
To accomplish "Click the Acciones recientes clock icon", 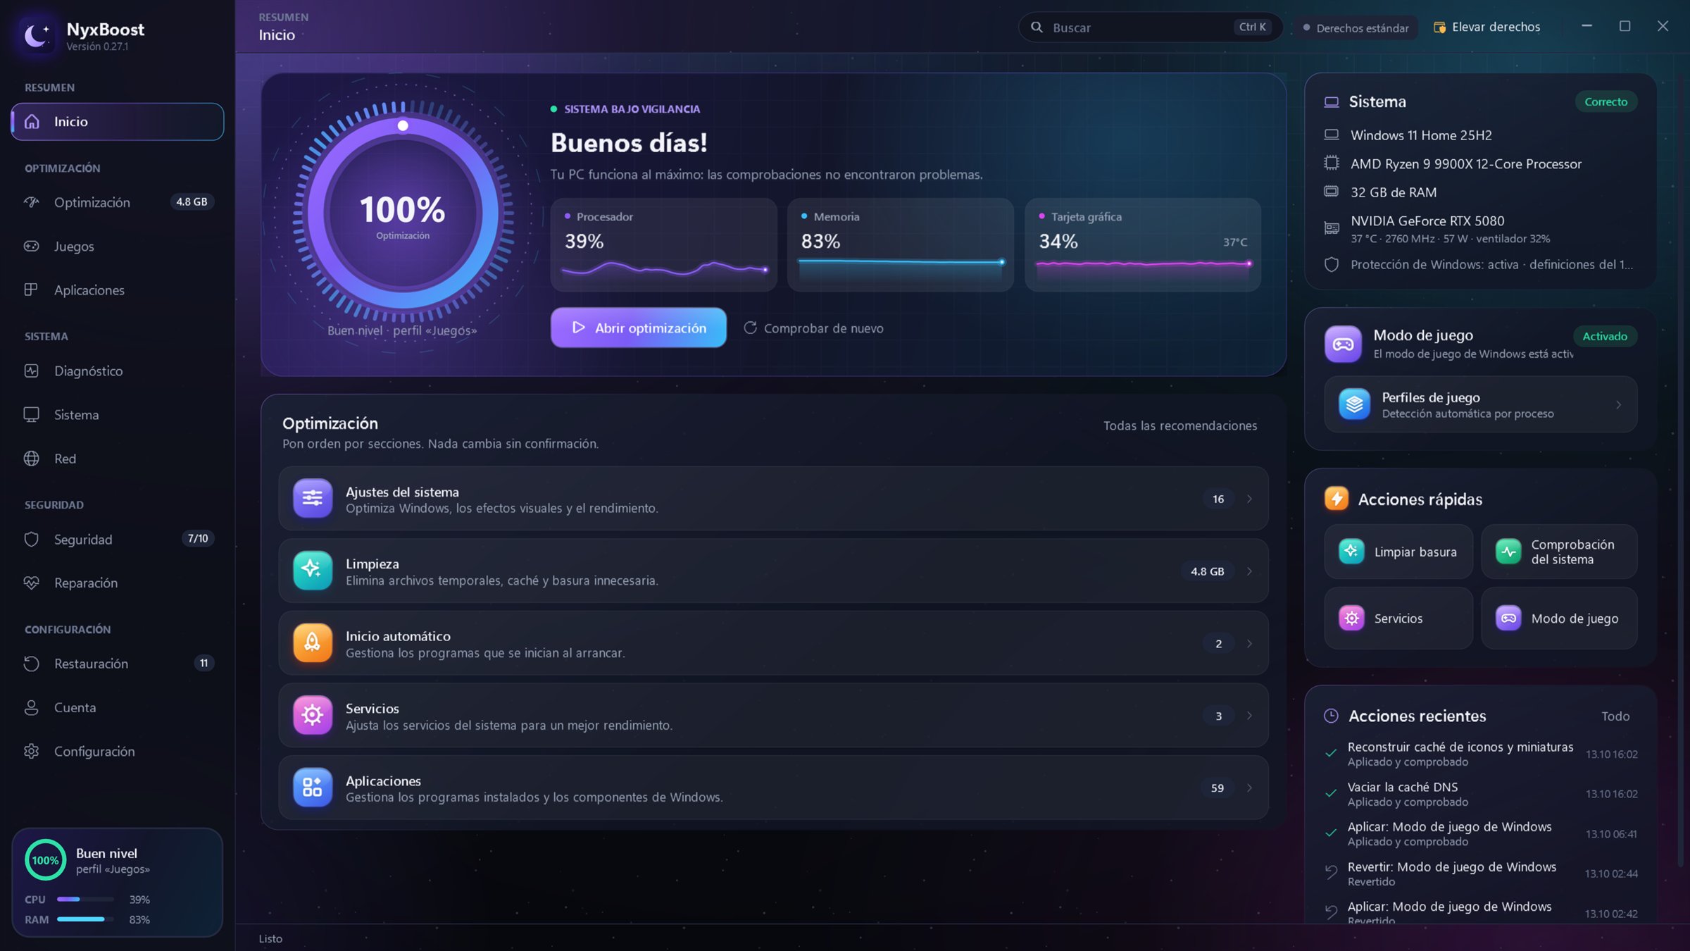I will coord(1331,716).
